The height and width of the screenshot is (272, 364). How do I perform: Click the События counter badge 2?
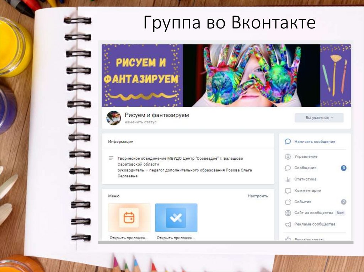click(x=344, y=202)
